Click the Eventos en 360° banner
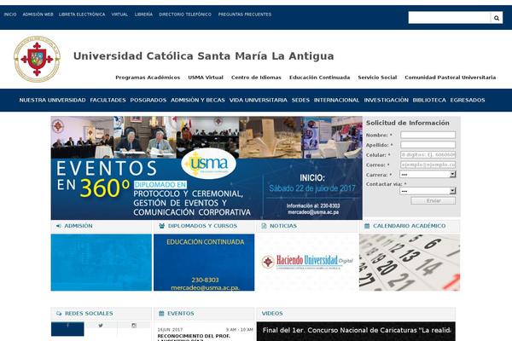 207,168
